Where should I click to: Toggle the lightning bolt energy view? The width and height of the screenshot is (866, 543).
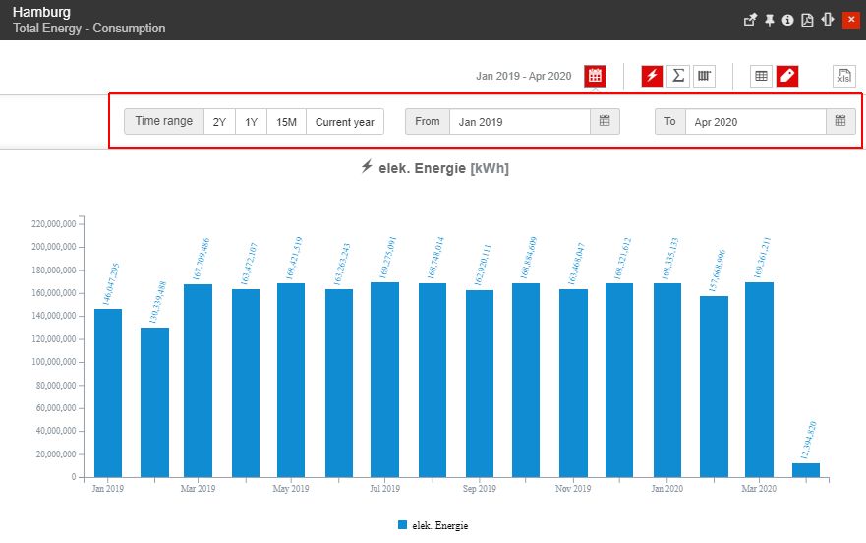point(652,76)
